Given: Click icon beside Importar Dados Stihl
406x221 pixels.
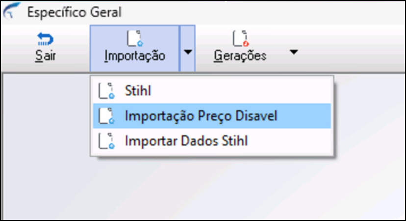Looking at the screenshot, I should click(x=106, y=141).
